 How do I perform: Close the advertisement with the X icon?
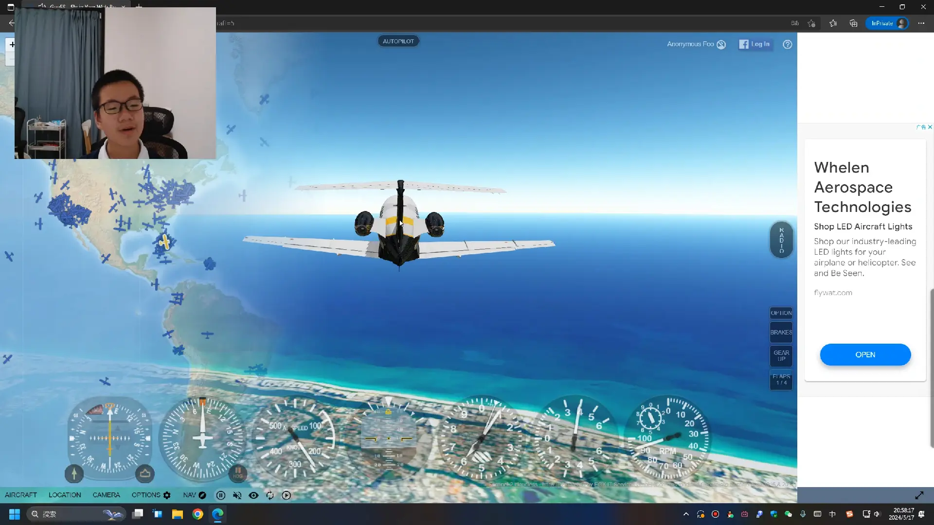[x=930, y=127]
